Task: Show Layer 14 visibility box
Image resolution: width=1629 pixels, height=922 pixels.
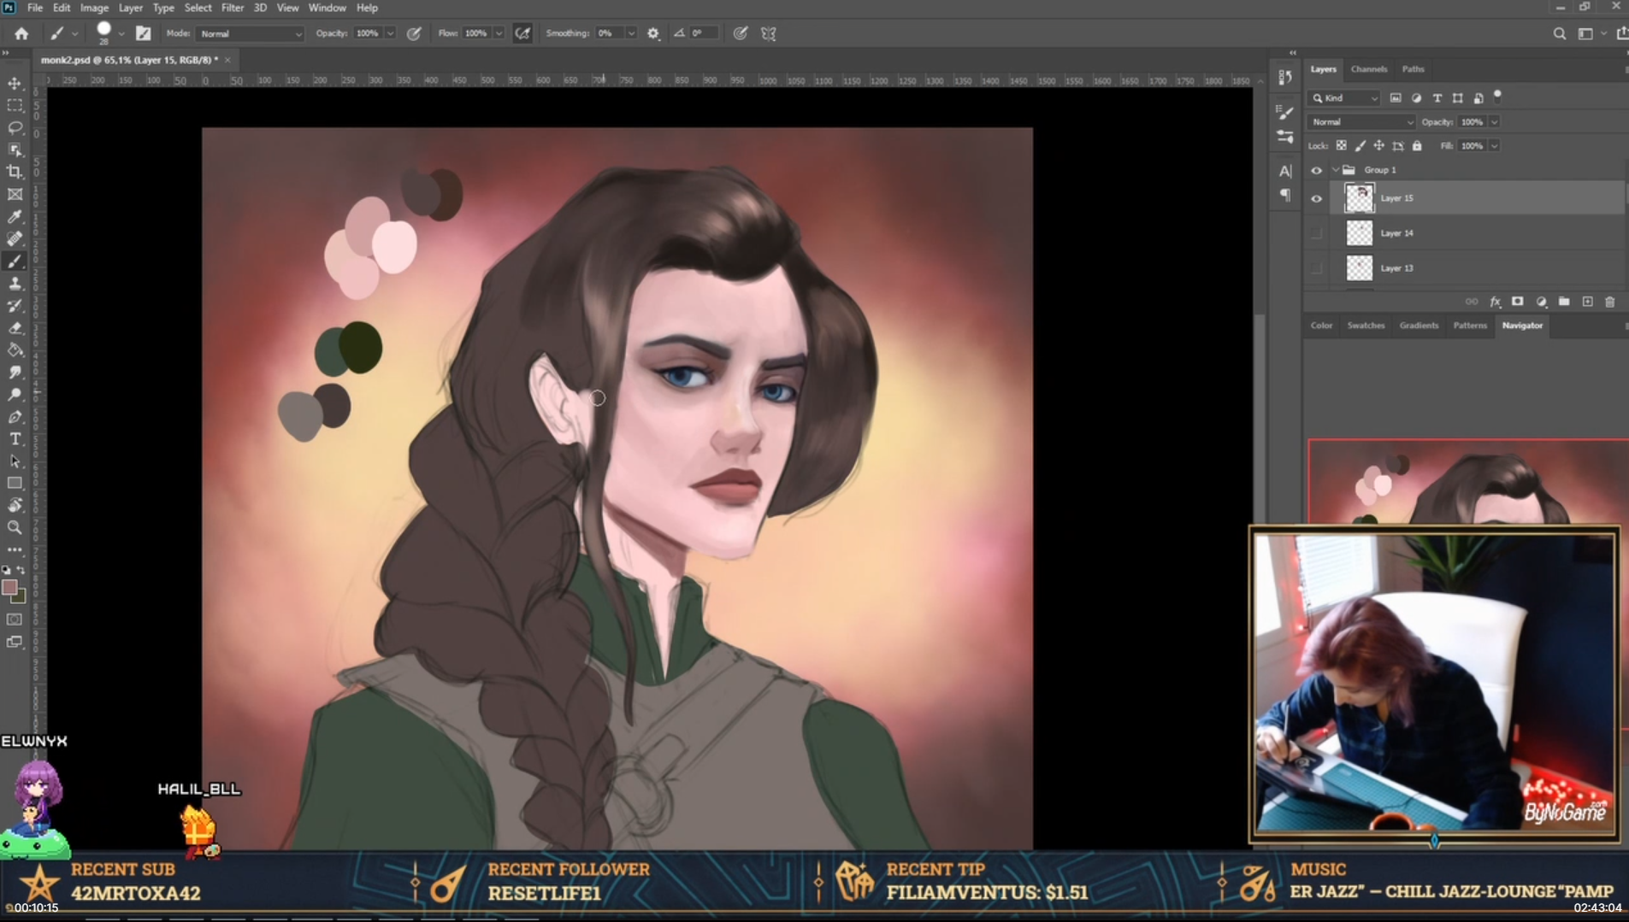Action: [x=1316, y=233]
